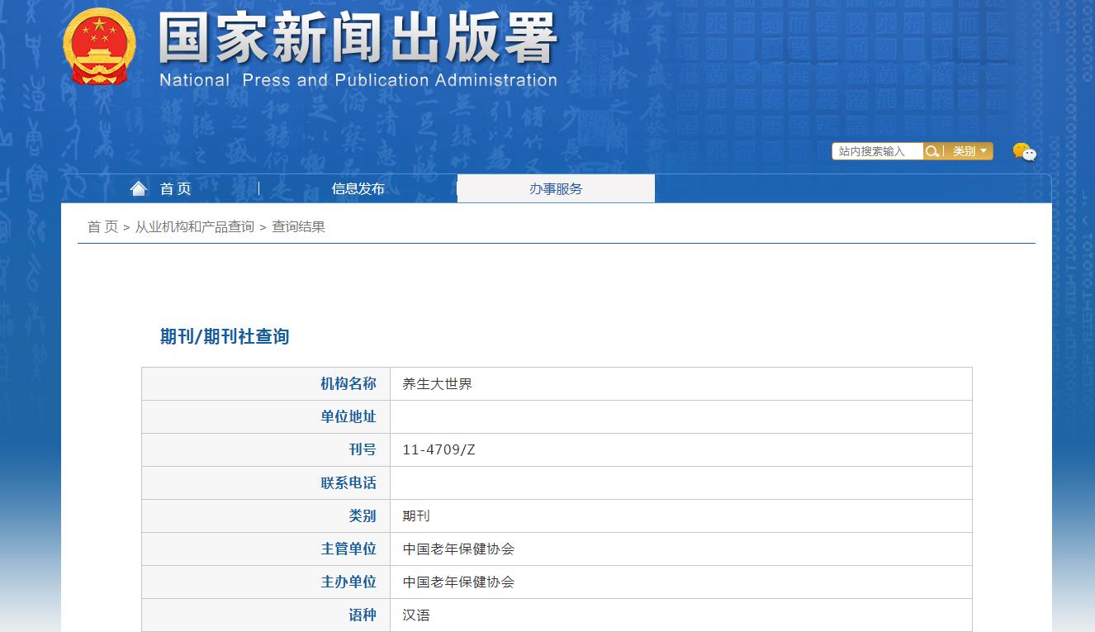Image resolution: width=1095 pixels, height=632 pixels.
Task: Click 首页 in the navigation menu
Action: [173, 188]
